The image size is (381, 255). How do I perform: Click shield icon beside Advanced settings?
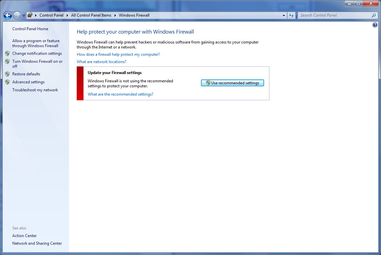click(7, 82)
